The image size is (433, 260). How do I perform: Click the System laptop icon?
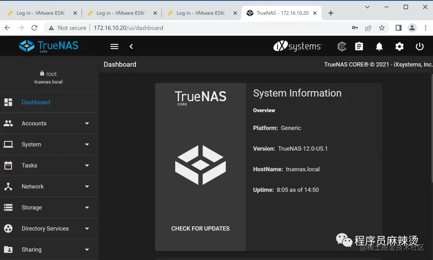click(8, 144)
